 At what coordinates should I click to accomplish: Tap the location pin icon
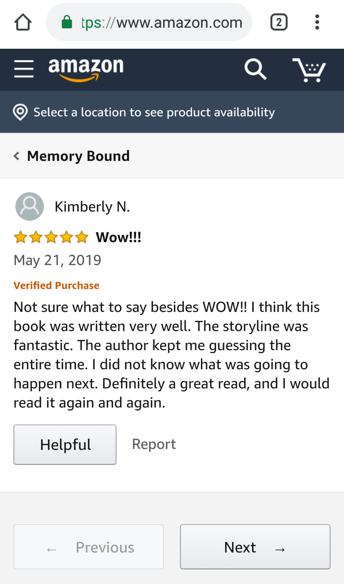[x=20, y=112]
